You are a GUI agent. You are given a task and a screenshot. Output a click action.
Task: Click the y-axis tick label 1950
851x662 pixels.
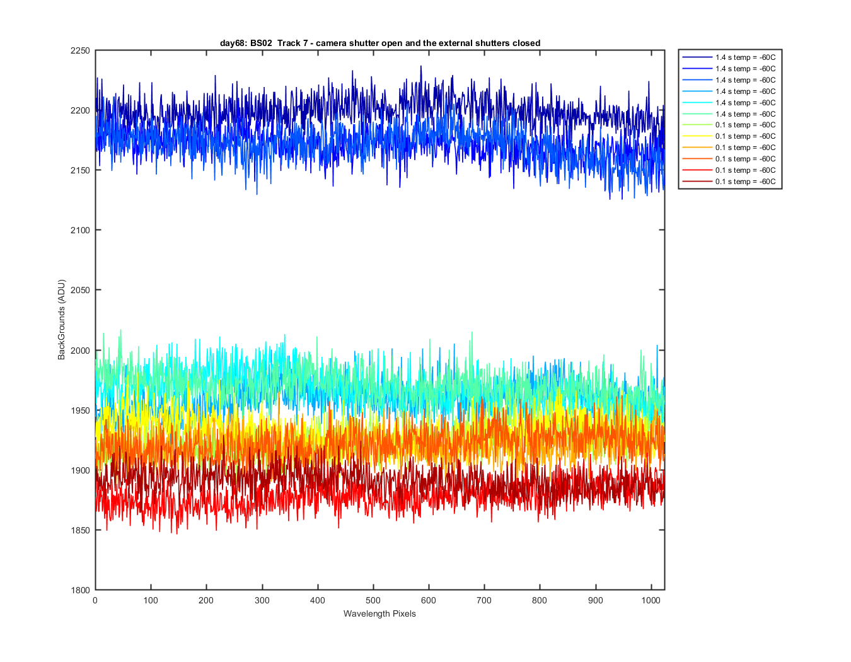pyautogui.click(x=79, y=410)
